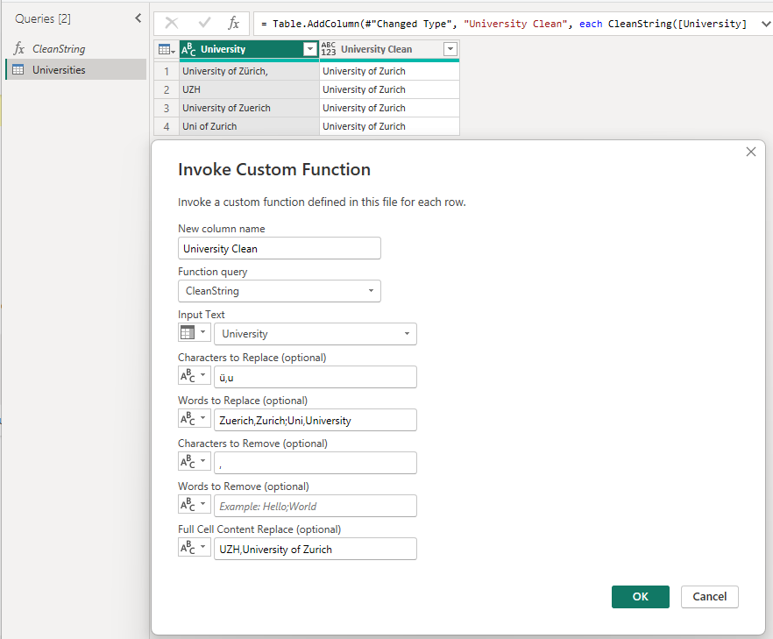Open the Input Text column dropdown
This screenshot has height=639, width=773.
315,334
